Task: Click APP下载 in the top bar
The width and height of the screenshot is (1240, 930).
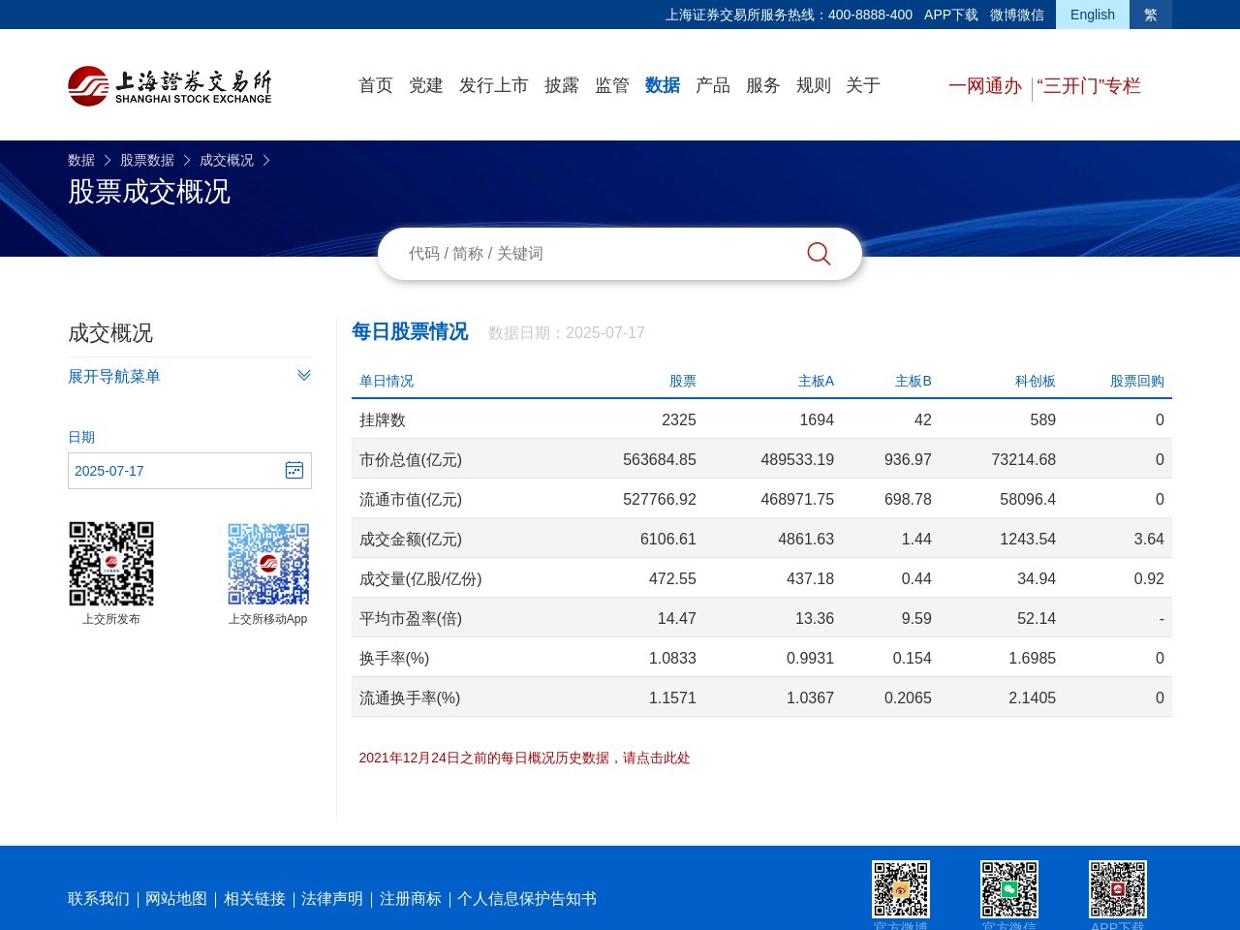Action: click(x=951, y=15)
